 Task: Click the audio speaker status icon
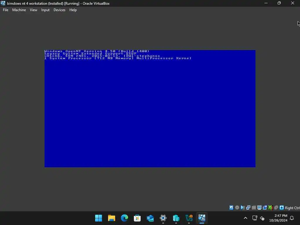point(243,208)
